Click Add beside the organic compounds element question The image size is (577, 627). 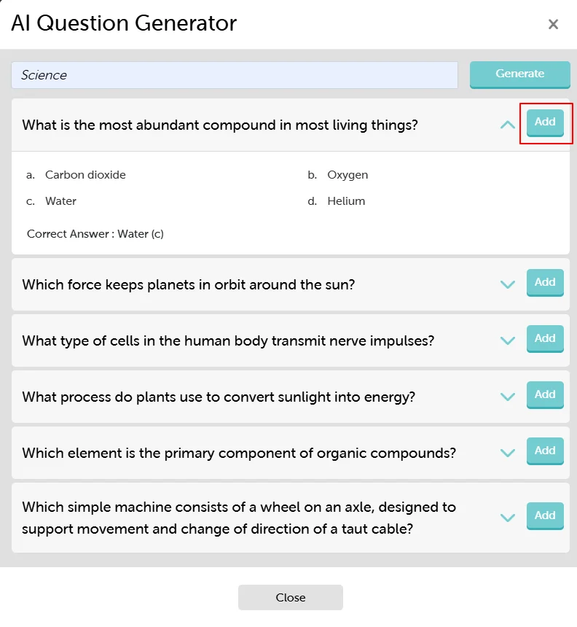tap(545, 451)
